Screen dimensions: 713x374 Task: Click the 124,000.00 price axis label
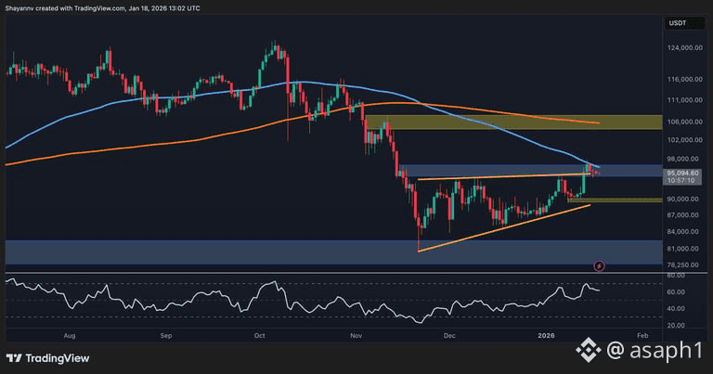[x=685, y=47]
